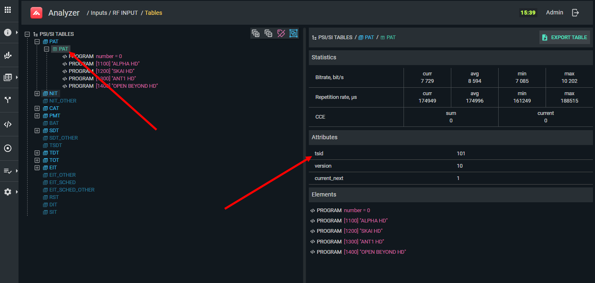
Task: Open the settings gear in sidebar
Action: (7, 192)
